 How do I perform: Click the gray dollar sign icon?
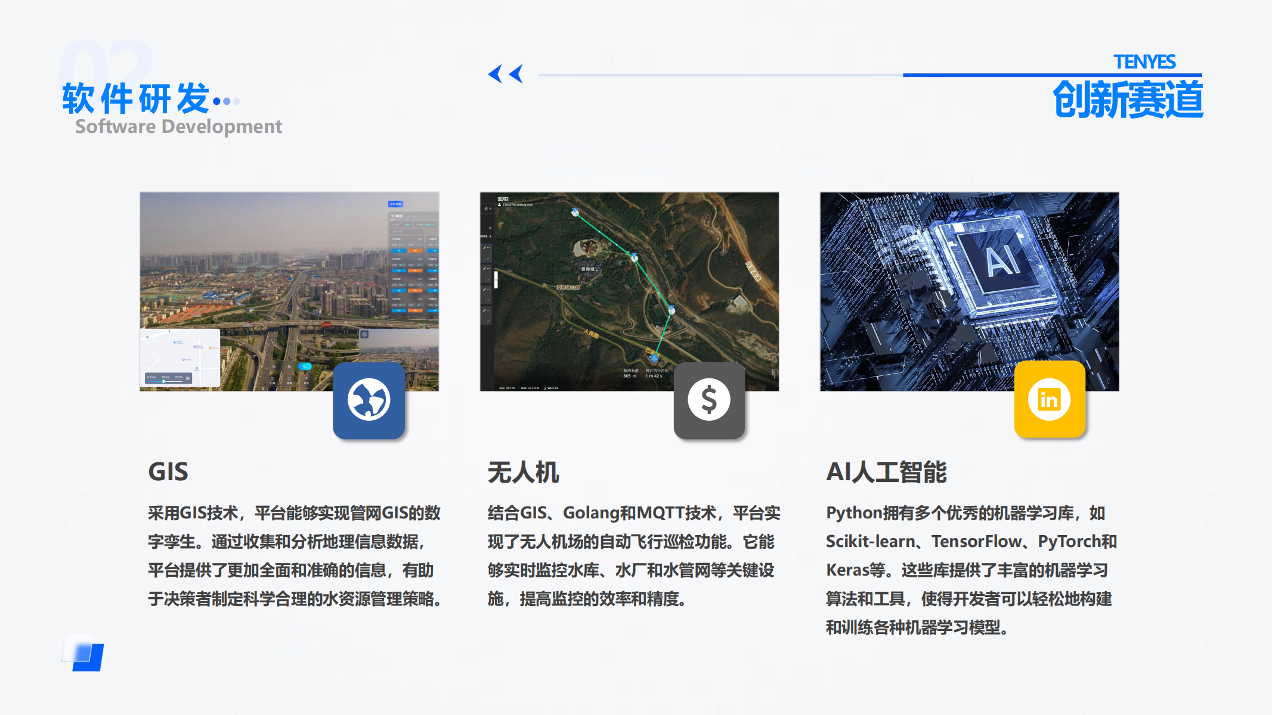(x=708, y=400)
